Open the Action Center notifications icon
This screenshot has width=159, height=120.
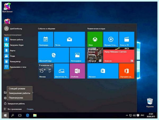click(138, 115)
